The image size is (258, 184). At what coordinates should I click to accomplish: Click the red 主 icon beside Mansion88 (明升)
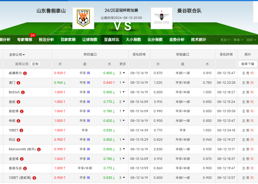pos(39,149)
